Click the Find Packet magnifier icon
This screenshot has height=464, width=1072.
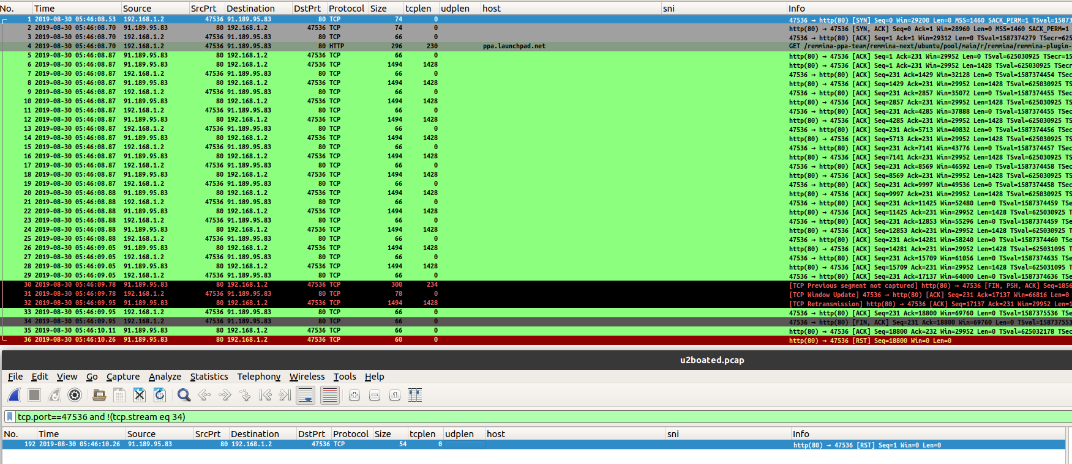click(x=184, y=396)
